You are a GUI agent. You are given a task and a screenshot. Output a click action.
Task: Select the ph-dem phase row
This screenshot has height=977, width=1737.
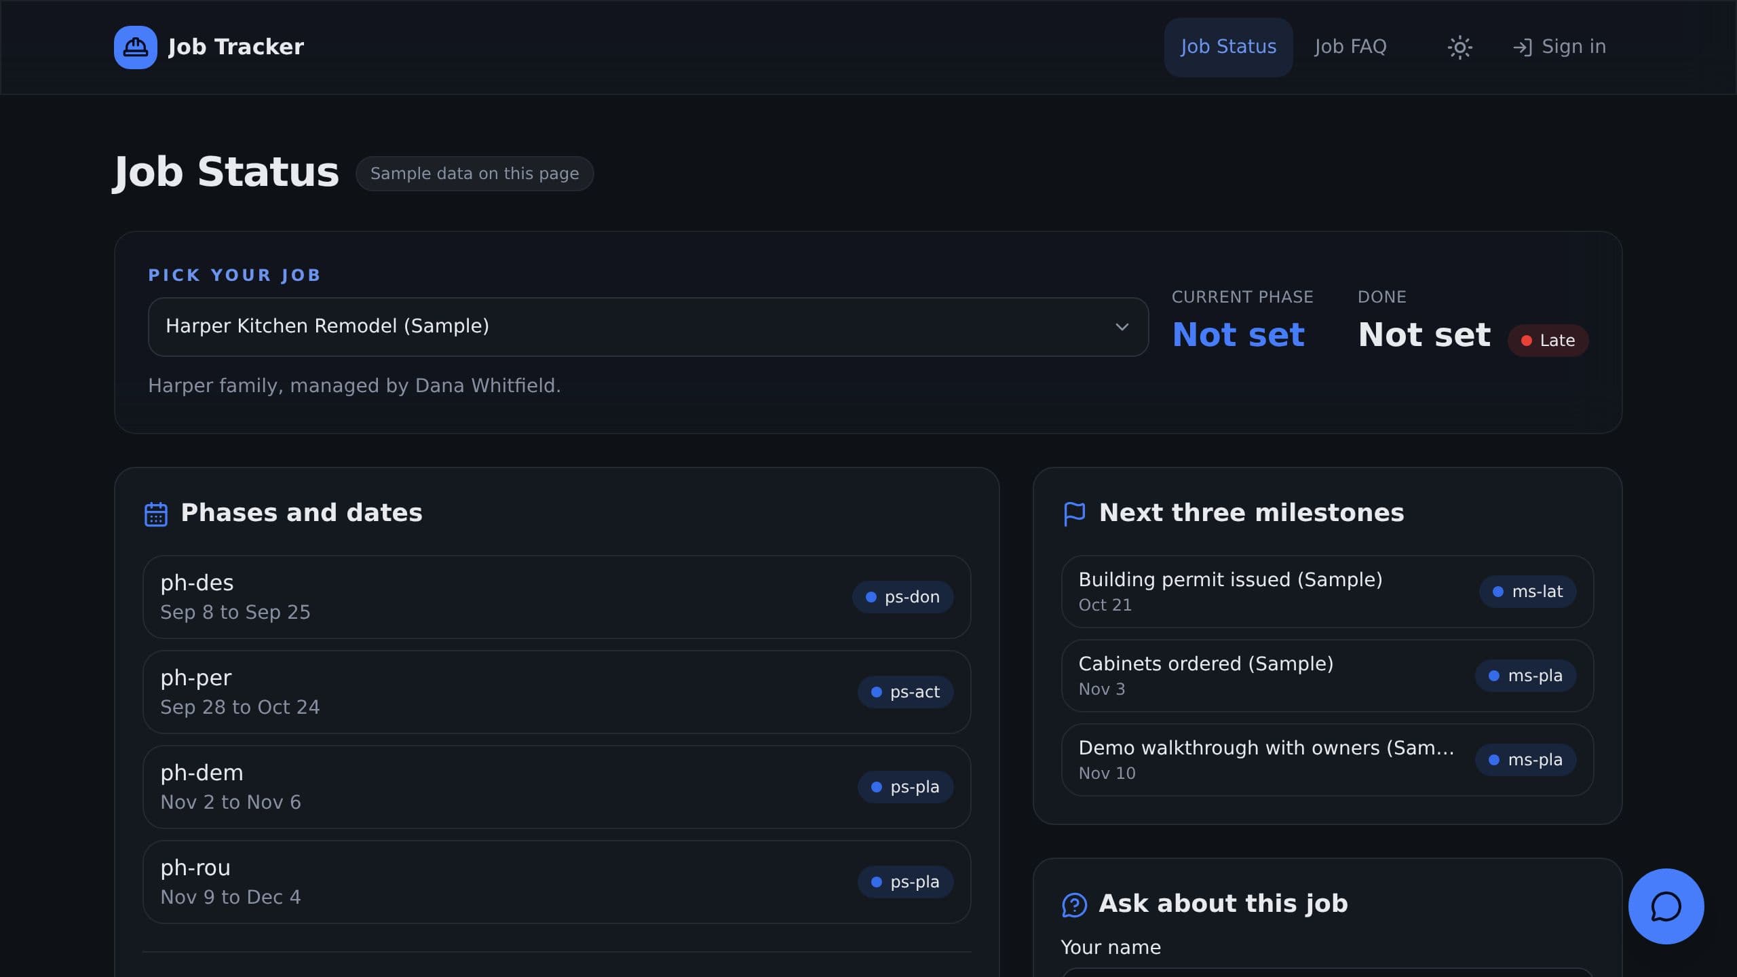(x=556, y=787)
